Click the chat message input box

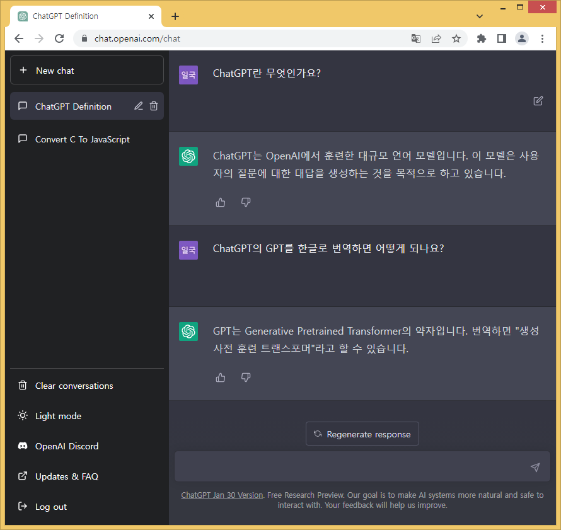tap(362, 467)
